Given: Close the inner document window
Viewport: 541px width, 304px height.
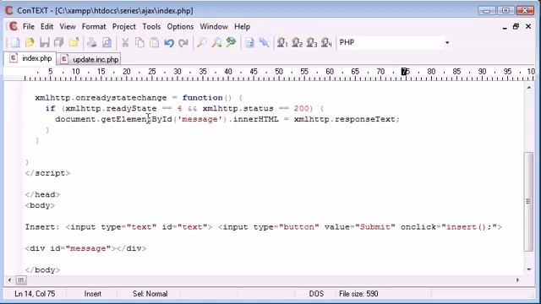Looking at the screenshot, I should 528,26.
